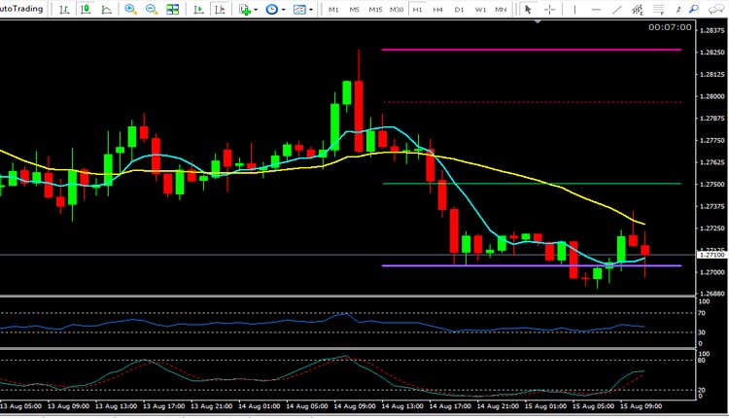Toggle Auto Scroll to latest bar
The image size is (729, 418).
point(198,9)
